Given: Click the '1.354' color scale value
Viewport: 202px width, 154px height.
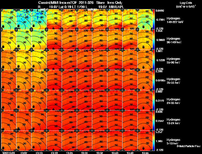Looking at the screenshot, I should tap(159, 31).
